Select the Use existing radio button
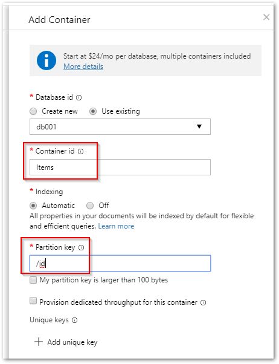 click(x=93, y=111)
